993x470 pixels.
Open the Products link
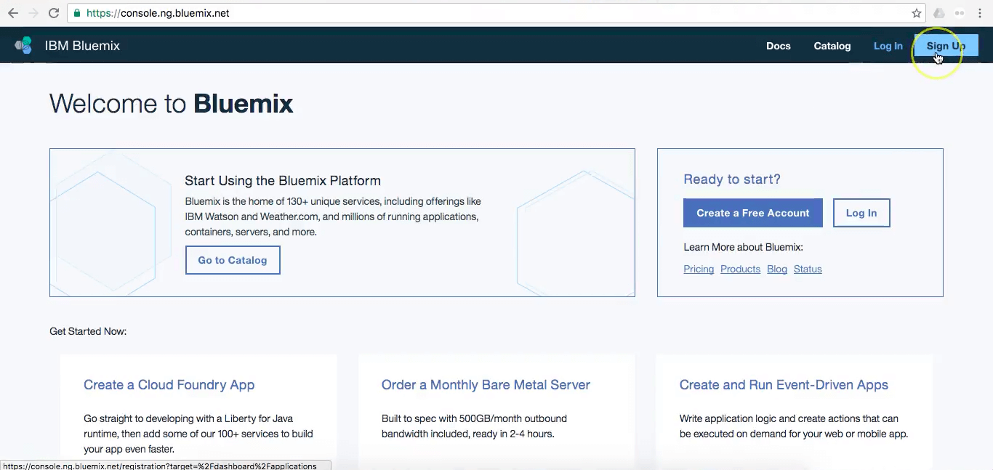tap(740, 269)
